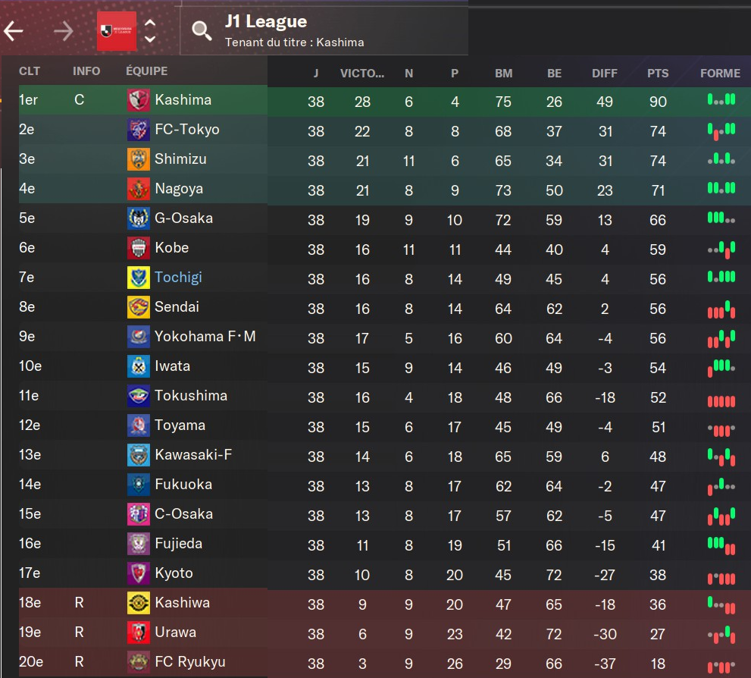Open the J1 League logo badge

coord(117,31)
